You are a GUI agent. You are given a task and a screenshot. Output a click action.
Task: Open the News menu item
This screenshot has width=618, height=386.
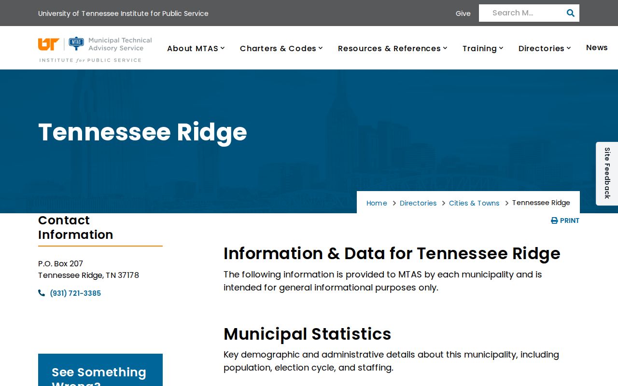pyautogui.click(x=597, y=47)
